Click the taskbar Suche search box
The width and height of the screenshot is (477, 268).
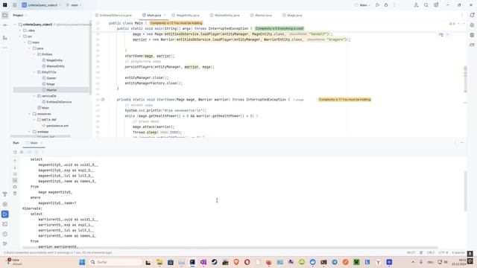116,262
